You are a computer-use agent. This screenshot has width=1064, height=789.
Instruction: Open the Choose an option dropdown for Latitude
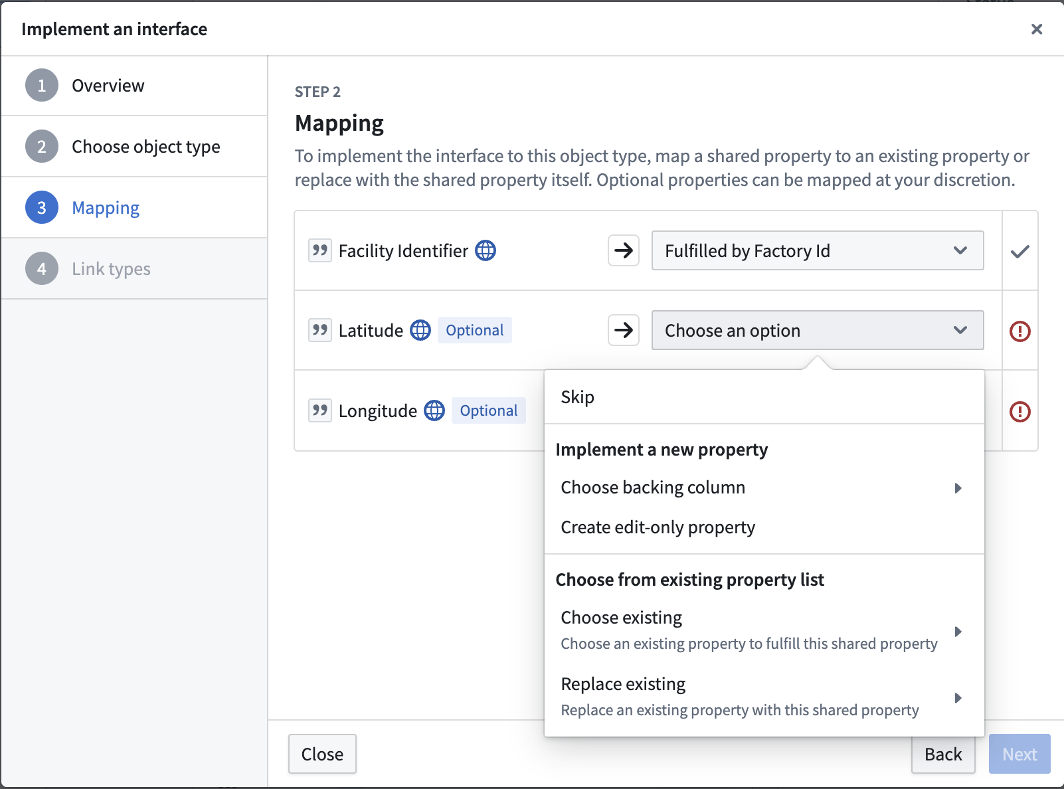pyautogui.click(x=818, y=330)
